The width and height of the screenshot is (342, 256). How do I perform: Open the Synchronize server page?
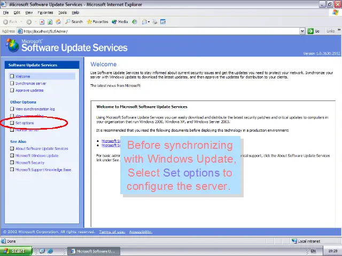(x=31, y=83)
